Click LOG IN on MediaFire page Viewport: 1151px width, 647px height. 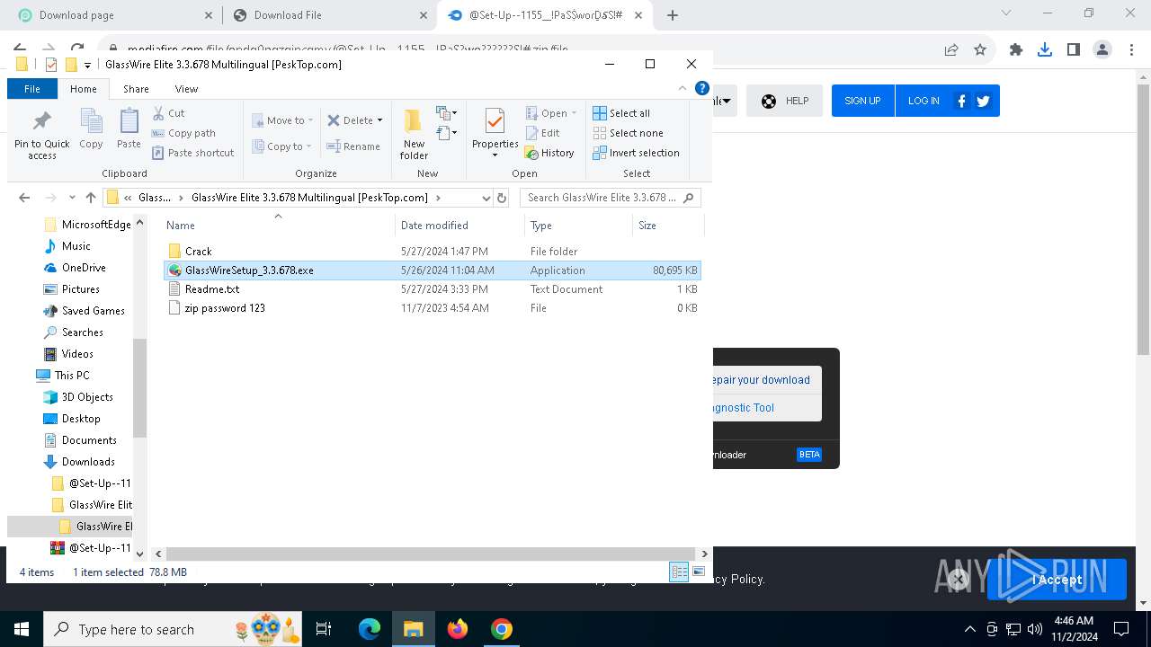pyautogui.click(x=923, y=101)
